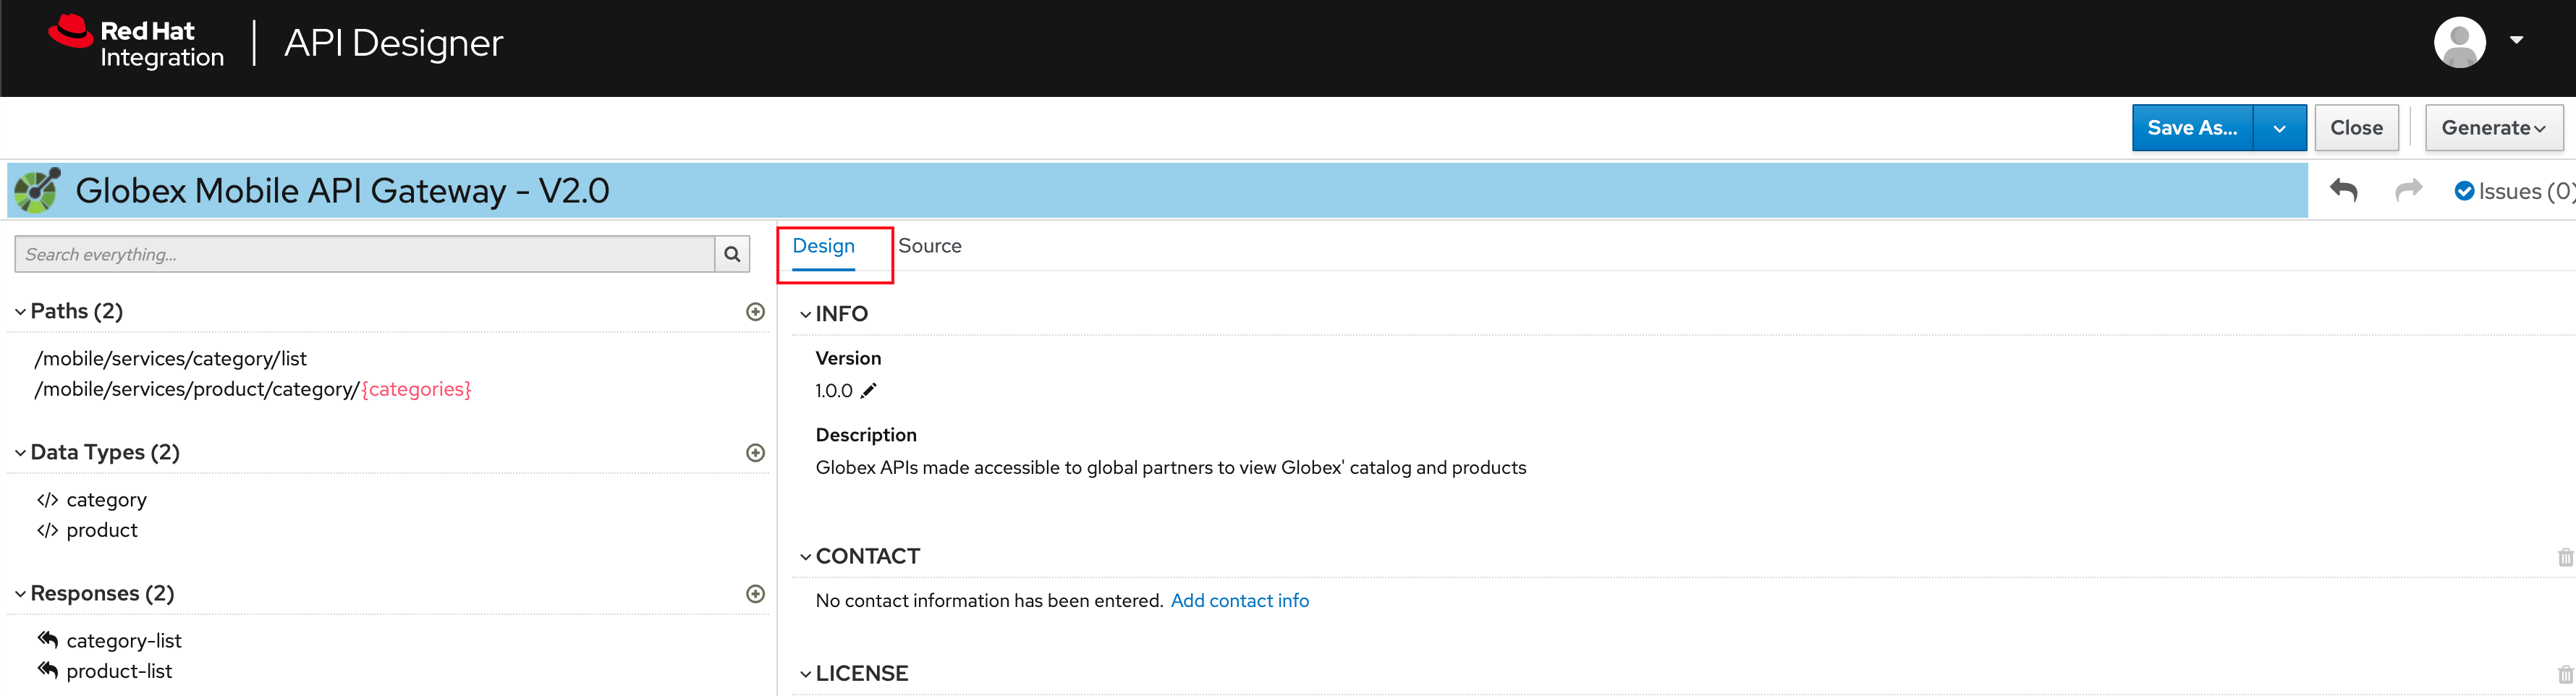Click the version value 1.0.0
This screenshot has width=2576, height=696.
tap(833, 391)
